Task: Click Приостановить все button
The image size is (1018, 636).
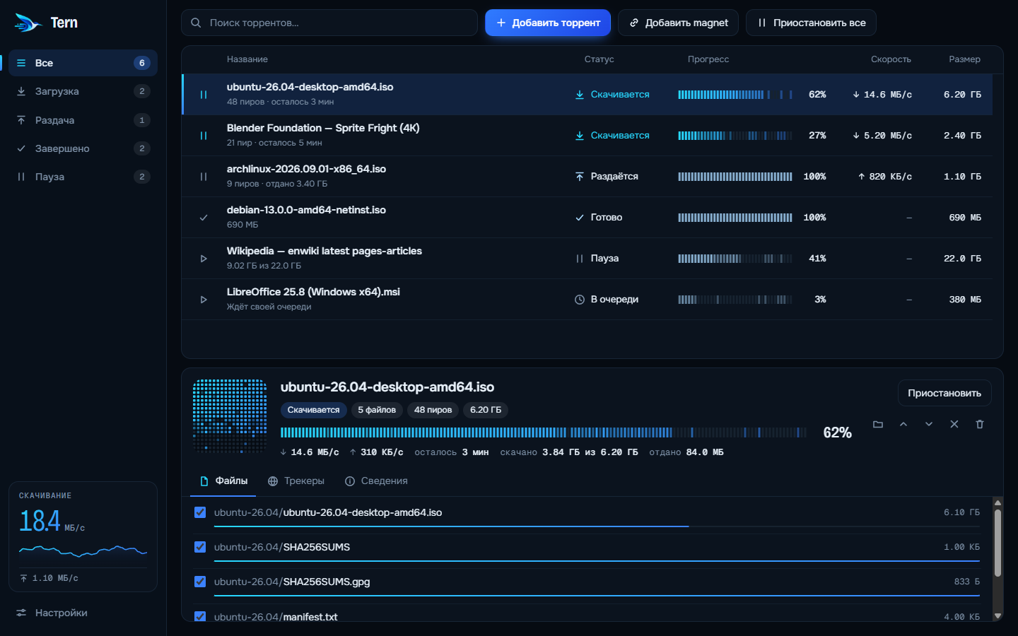Action: coord(811,23)
